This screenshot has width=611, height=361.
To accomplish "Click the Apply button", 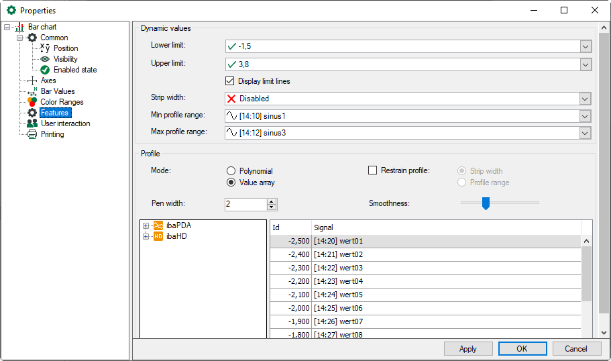I will click(x=467, y=348).
